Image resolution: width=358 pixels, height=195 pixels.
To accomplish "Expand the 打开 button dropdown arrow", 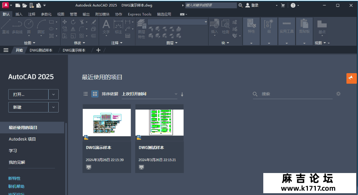I will pyautogui.click(x=53, y=94).
